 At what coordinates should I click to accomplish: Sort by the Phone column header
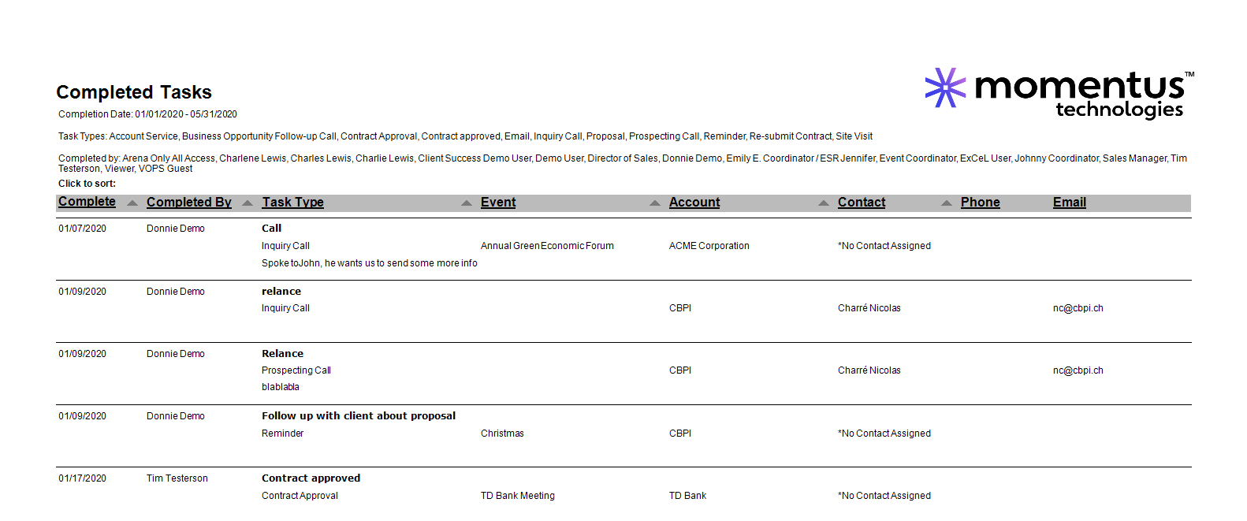(x=980, y=203)
